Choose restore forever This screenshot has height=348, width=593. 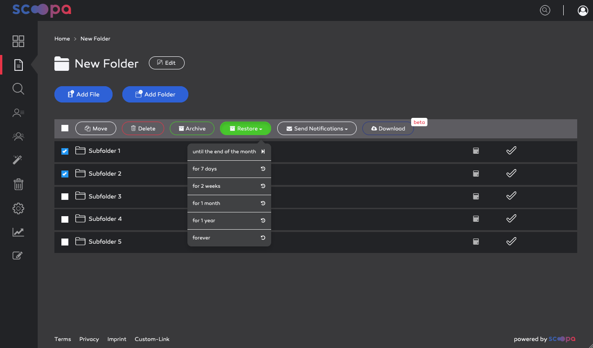(229, 238)
